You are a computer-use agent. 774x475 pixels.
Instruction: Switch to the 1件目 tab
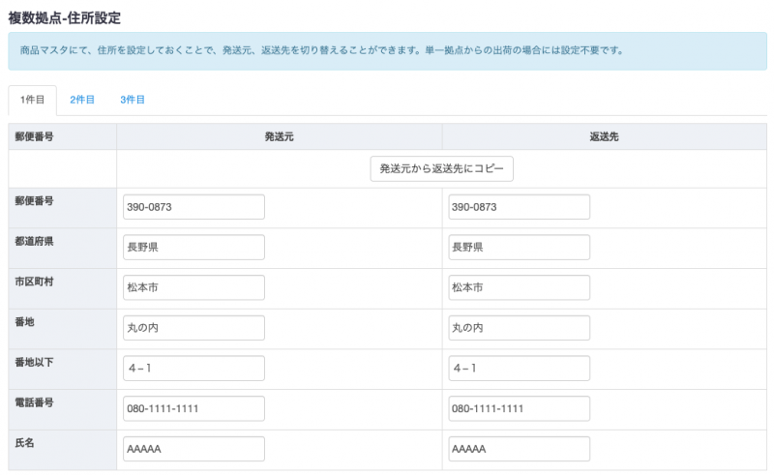click(32, 100)
